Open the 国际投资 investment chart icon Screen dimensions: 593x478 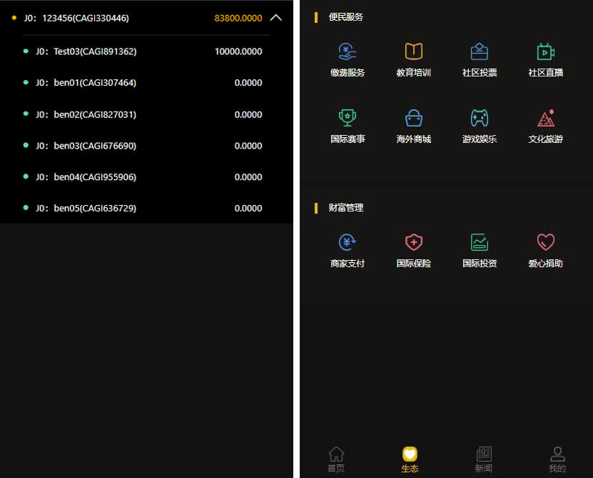click(480, 243)
